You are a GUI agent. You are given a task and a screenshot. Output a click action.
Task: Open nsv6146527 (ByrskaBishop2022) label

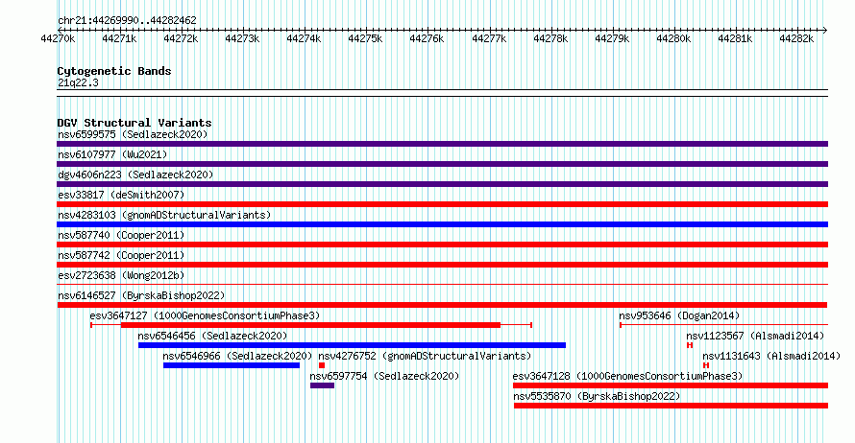pos(141,295)
